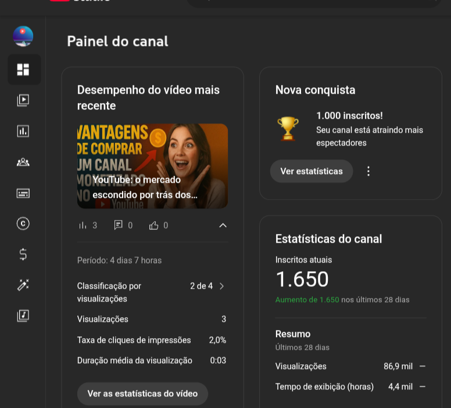Click Ver as estatísticas do vídeo button
The image size is (451, 408).
pyautogui.click(x=142, y=393)
